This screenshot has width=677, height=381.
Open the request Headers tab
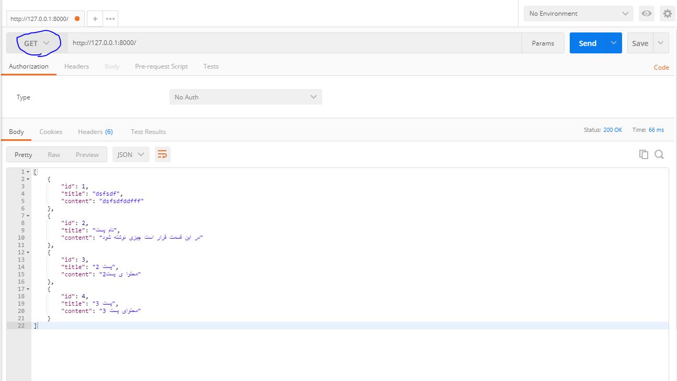(x=76, y=66)
